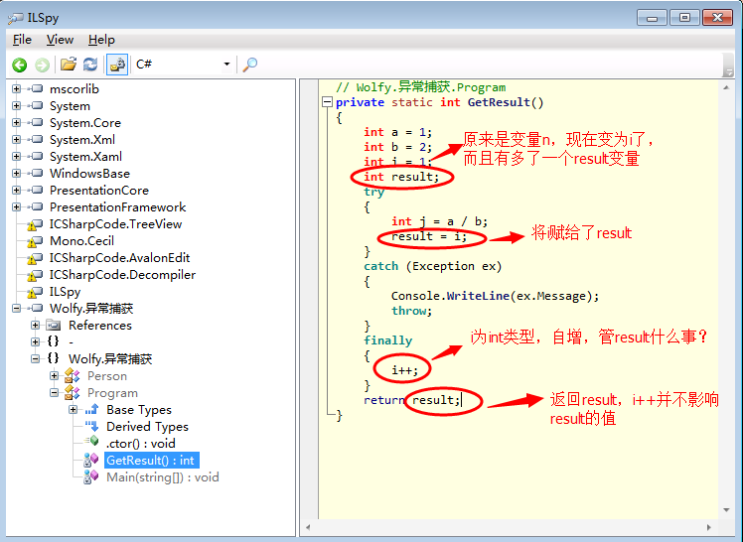This screenshot has height=542, width=743.
Task: Click the code scrollbar up arrow
Action: click(726, 87)
